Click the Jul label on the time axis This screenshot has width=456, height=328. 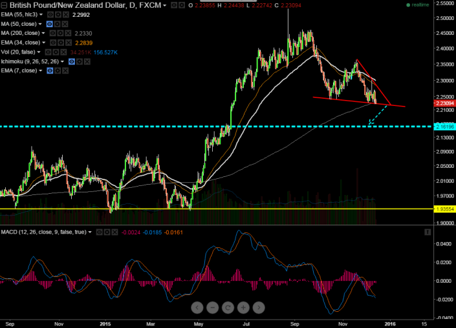(x=246, y=323)
